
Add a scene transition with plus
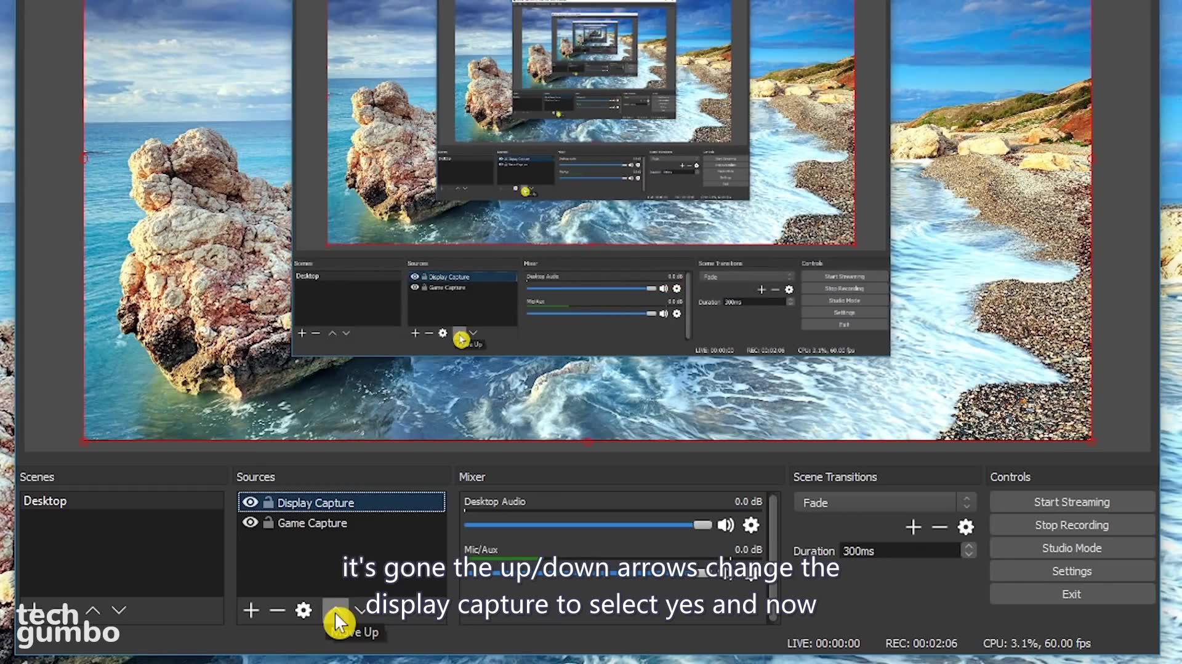pyautogui.click(x=914, y=527)
